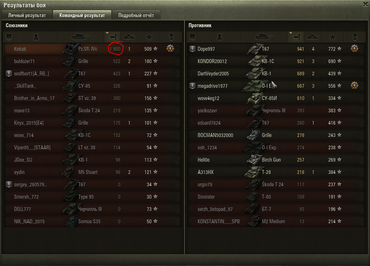370x266 pixels.
Task: Sort allies by experience star icon
Action: [149, 37]
